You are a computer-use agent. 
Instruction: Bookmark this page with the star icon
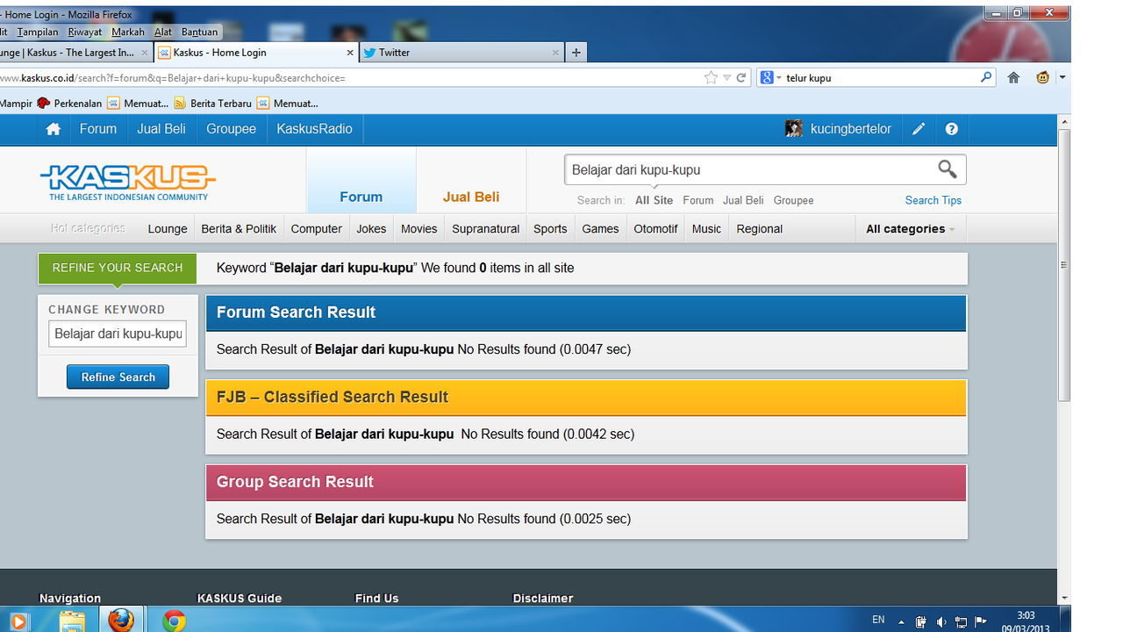711,77
